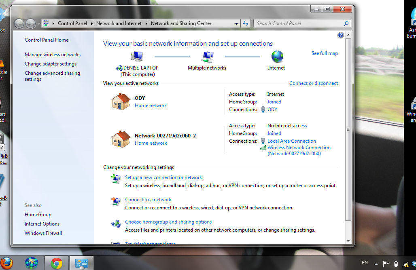
Task: Open Windows Firewall under See also
Action: [43, 233]
